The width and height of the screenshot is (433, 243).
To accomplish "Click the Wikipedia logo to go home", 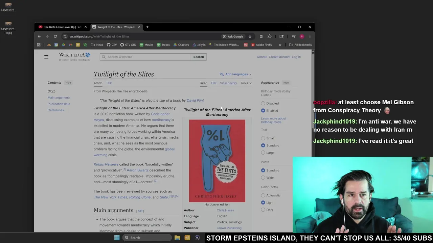I will click(74, 57).
